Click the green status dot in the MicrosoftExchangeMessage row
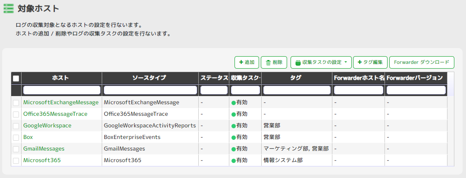 (x=234, y=103)
